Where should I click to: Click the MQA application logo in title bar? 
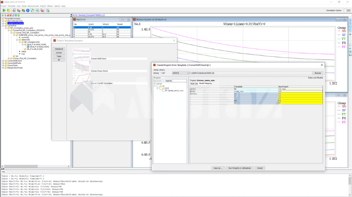(2, 2)
